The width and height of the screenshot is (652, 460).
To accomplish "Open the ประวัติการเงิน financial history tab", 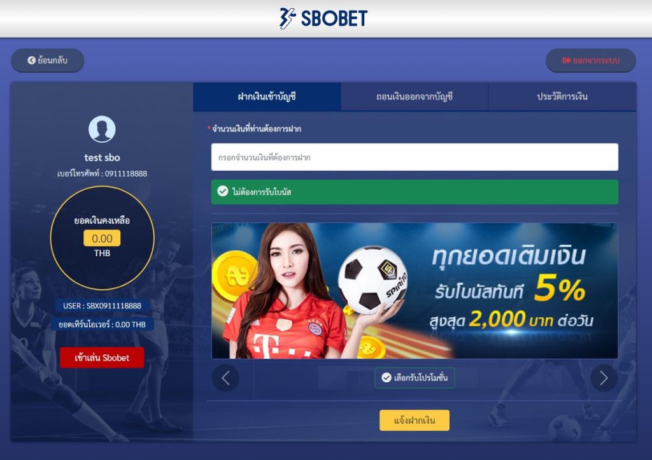I will point(562,96).
